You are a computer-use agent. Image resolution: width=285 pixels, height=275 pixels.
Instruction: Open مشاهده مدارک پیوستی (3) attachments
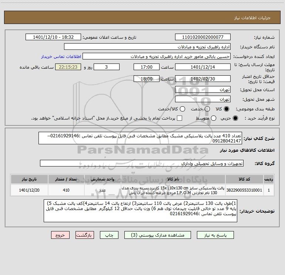coord(158,235)
